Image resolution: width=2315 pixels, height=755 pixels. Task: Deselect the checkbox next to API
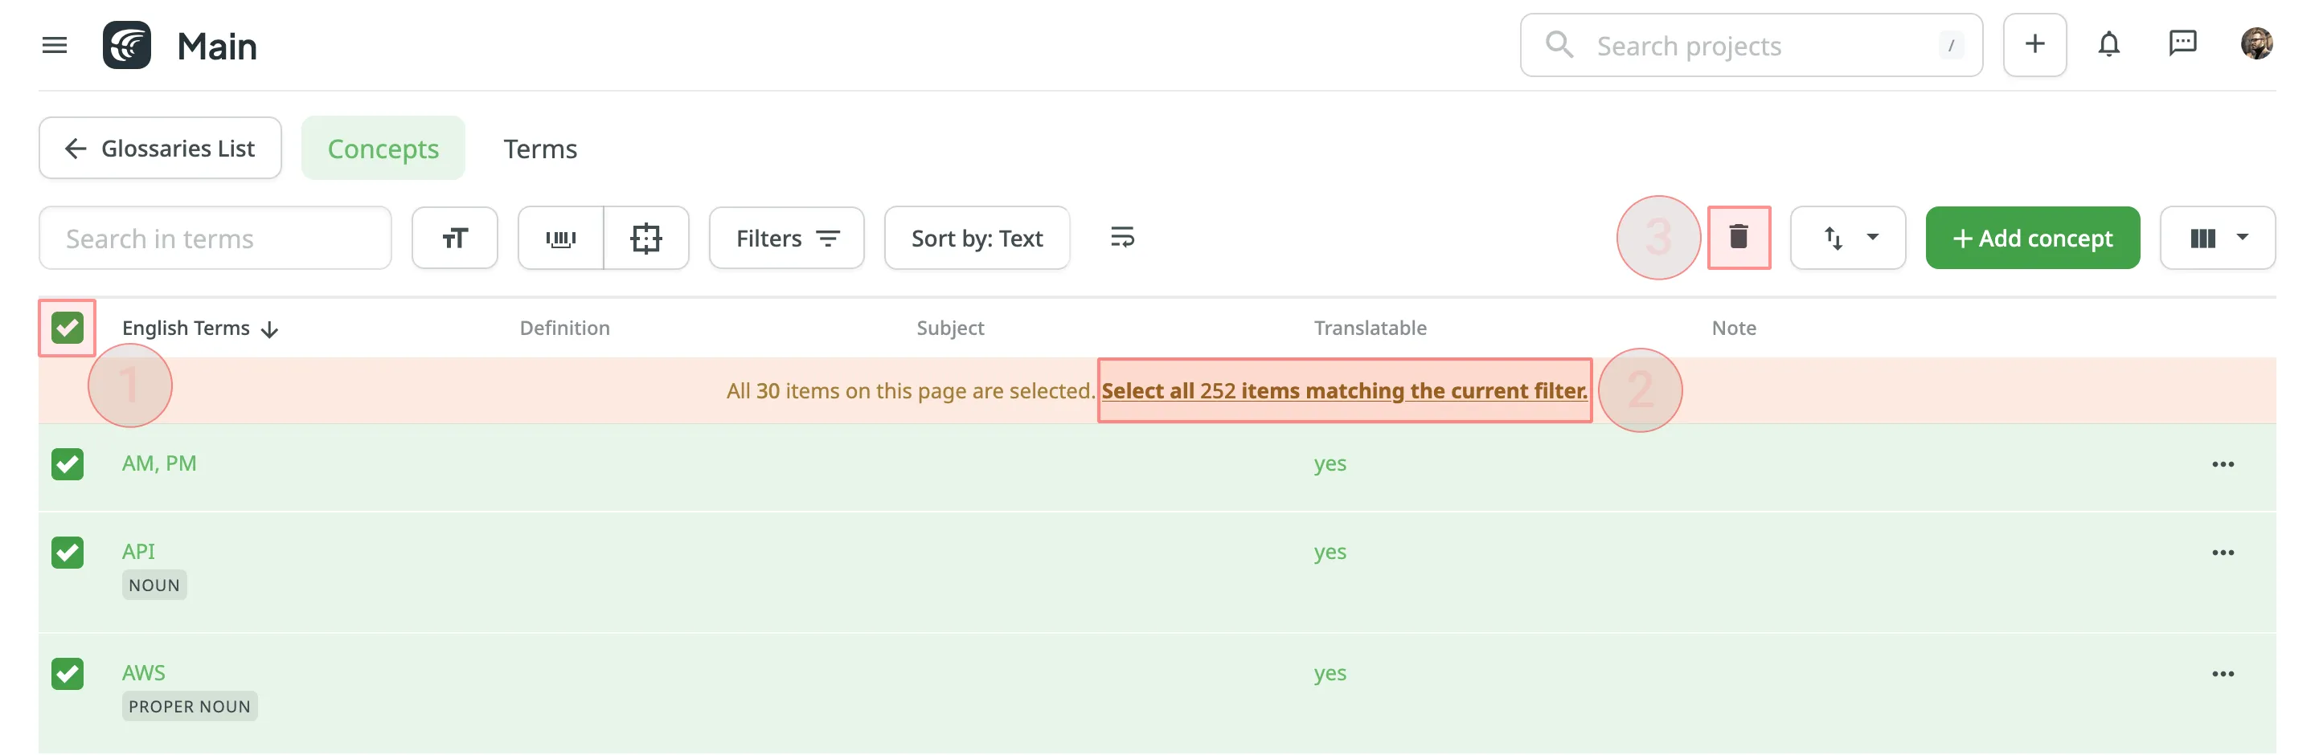click(67, 552)
